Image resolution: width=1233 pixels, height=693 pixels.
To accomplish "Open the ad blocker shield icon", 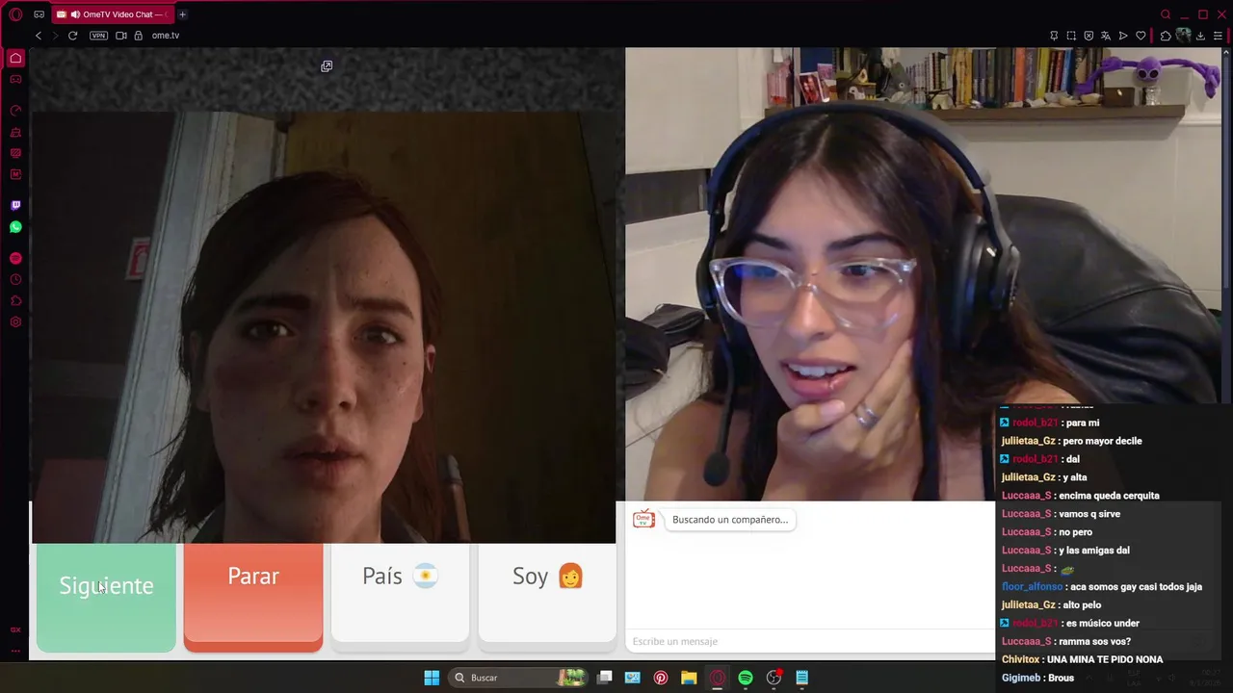I will point(1089,36).
